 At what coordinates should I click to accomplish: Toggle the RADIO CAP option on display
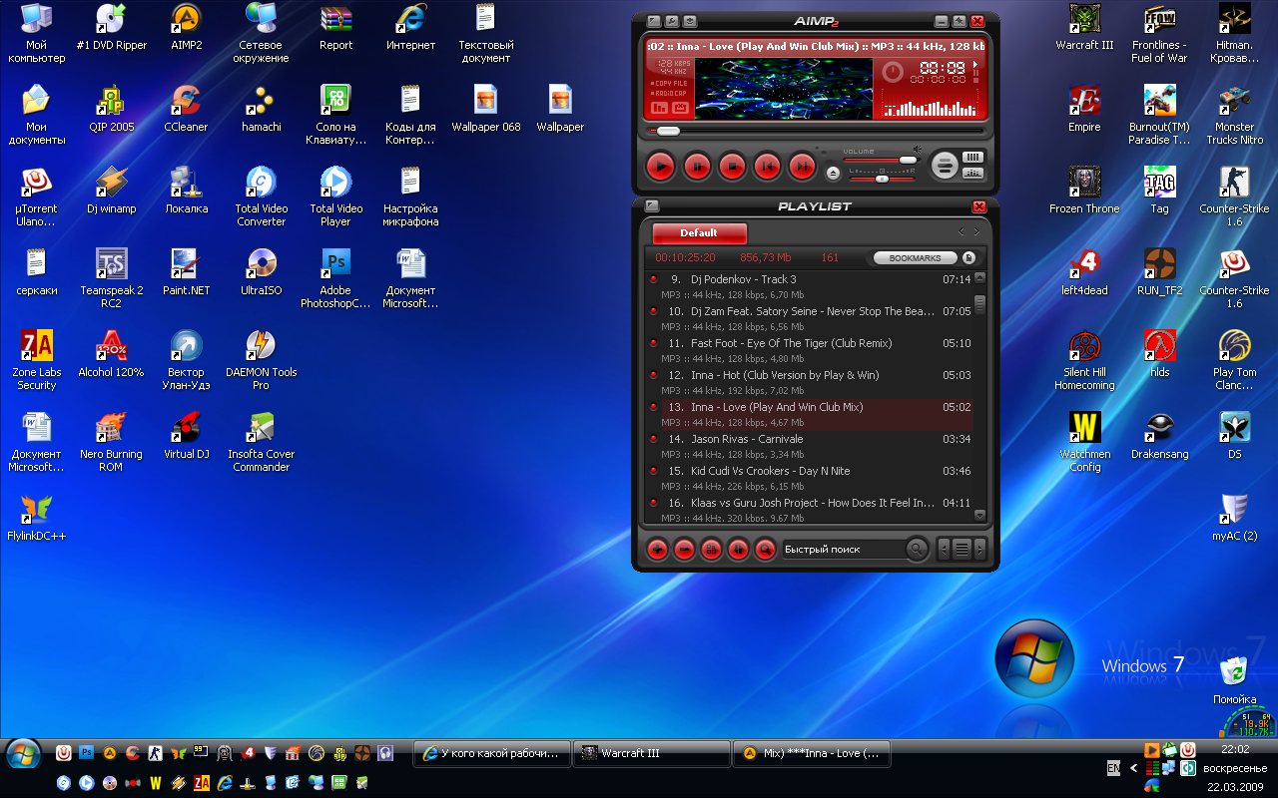pos(670,93)
